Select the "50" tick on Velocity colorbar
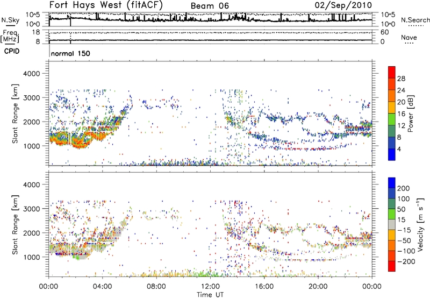Image resolution: width=430 pixels, height=298 pixels. point(402,209)
